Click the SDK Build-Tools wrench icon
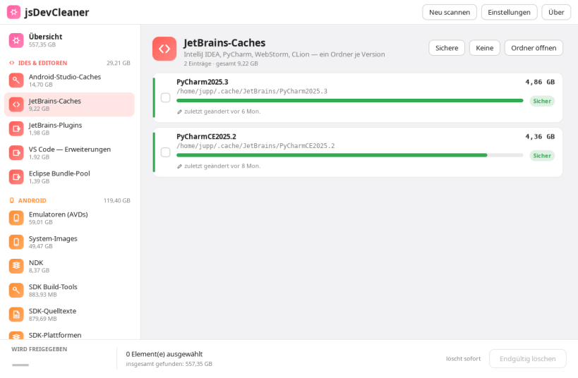Viewport: 578px width, 378px height. point(16,291)
